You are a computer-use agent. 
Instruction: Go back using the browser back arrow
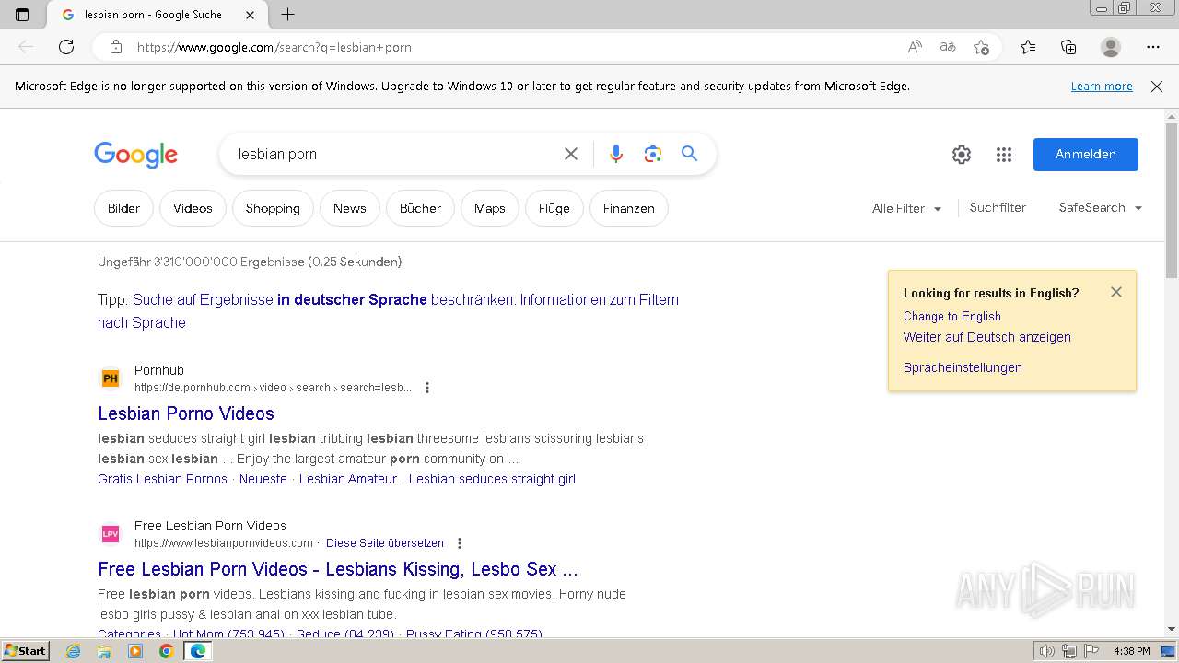[x=26, y=47]
